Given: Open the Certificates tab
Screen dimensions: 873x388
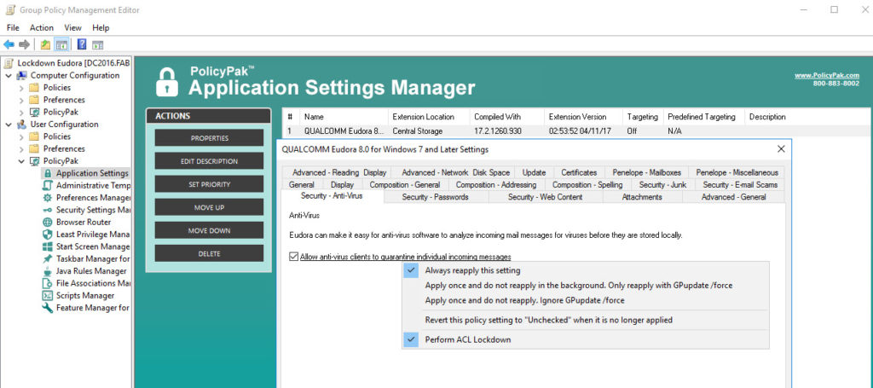Looking at the screenshot, I should click(579, 172).
